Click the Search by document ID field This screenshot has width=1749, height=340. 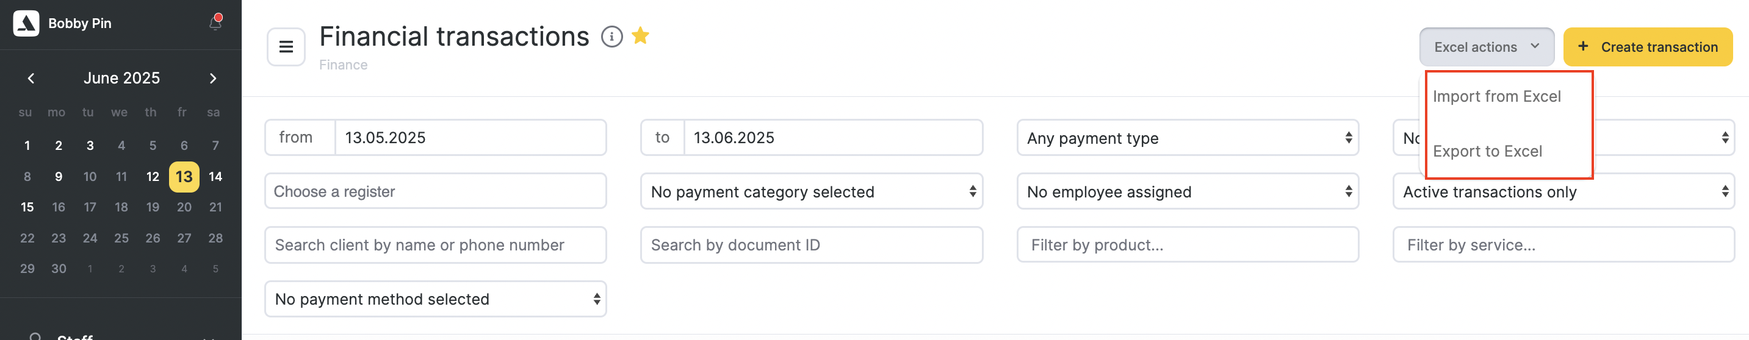[812, 245]
